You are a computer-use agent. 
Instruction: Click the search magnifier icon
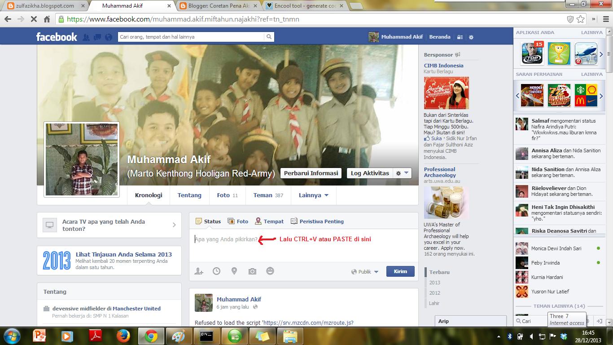(269, 37)
